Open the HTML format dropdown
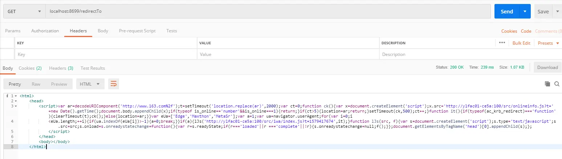Screen dimensions: 562x159 [90, 84]
